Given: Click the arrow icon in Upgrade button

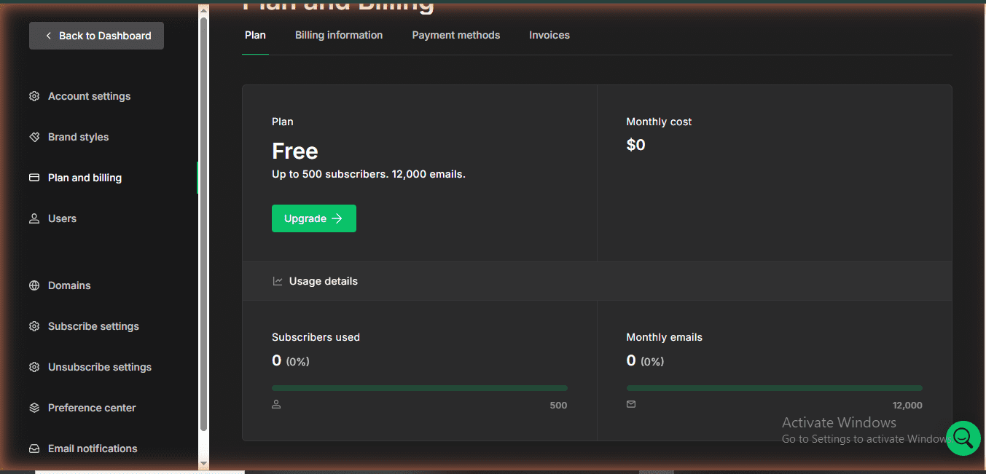Looking at the screenshot, I should [x=337, y=218].
